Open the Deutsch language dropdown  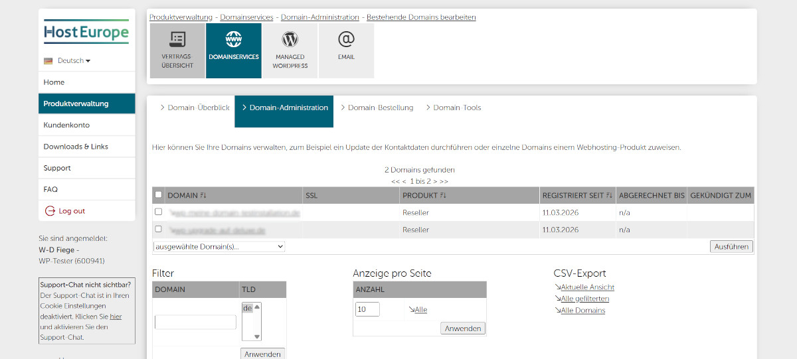point(74,61)
